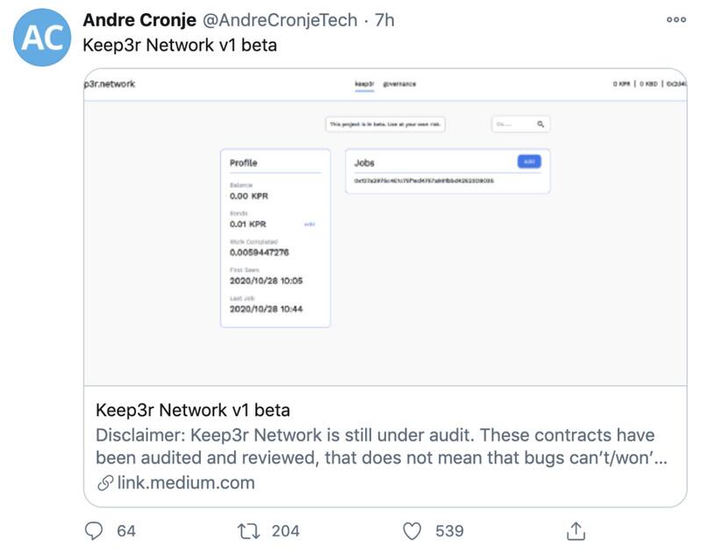Open the tweet's three-dot more menu
This screenshot has width=702, height=553.
pyautogui.click(x=676, y=20)
